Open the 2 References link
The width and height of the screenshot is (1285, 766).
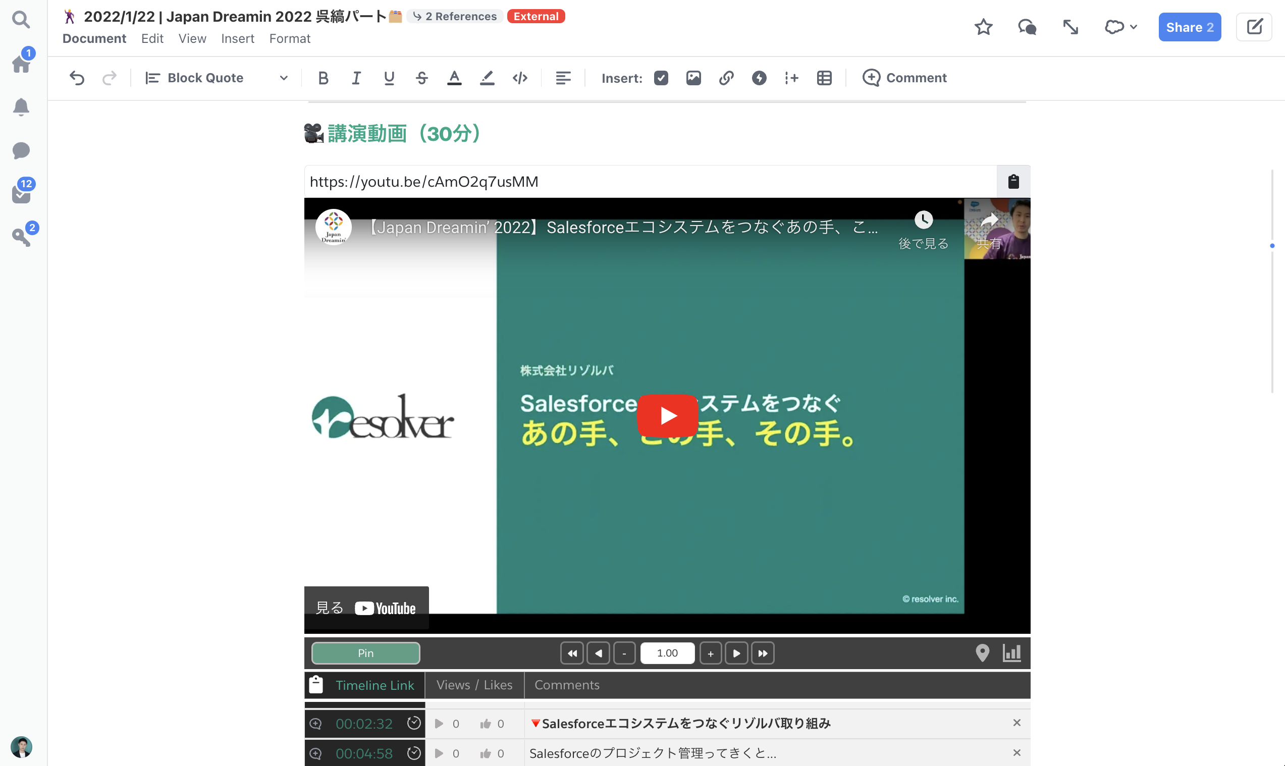tap(455, 17)
